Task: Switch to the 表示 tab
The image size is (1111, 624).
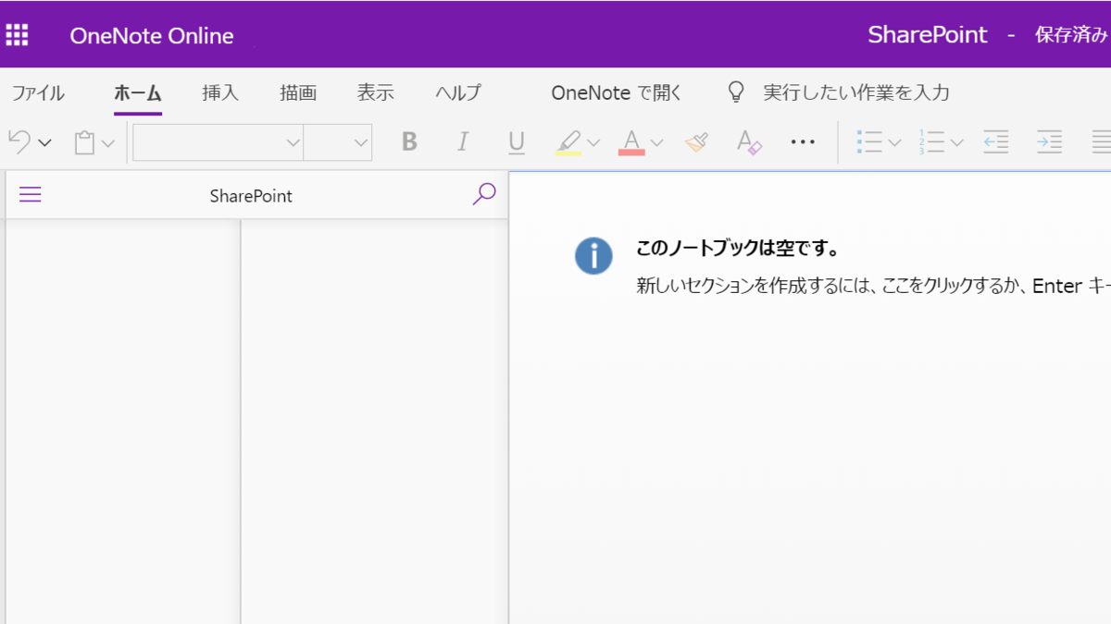Action: click(376, 92)
